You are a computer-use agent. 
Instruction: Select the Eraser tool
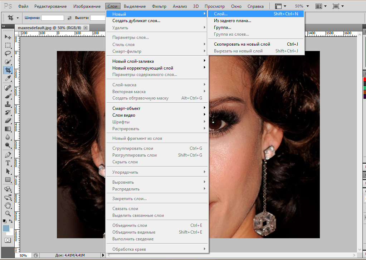8,120
